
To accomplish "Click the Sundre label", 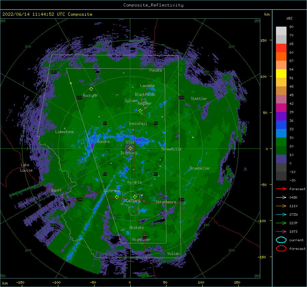I will 103,141.
